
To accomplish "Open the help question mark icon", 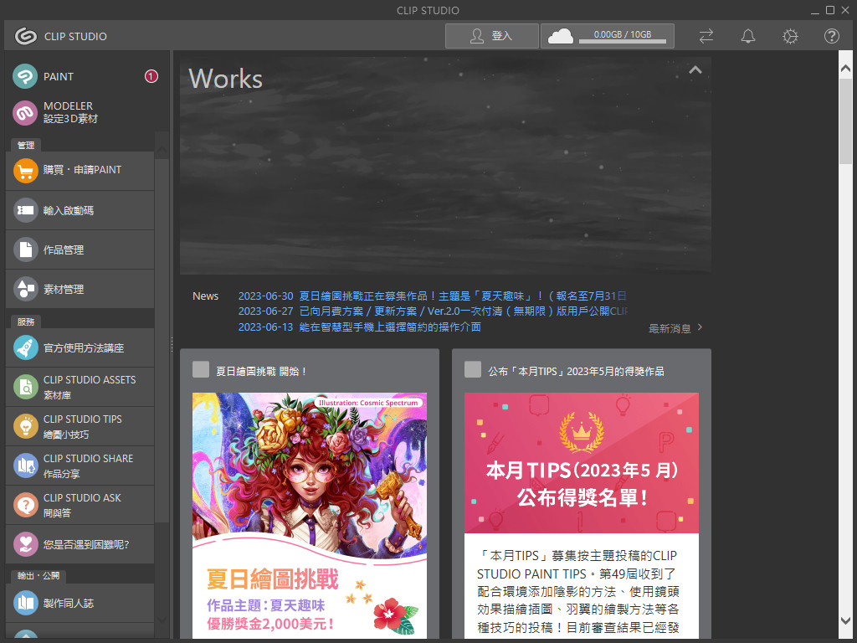I will click(x=831, y=36).
